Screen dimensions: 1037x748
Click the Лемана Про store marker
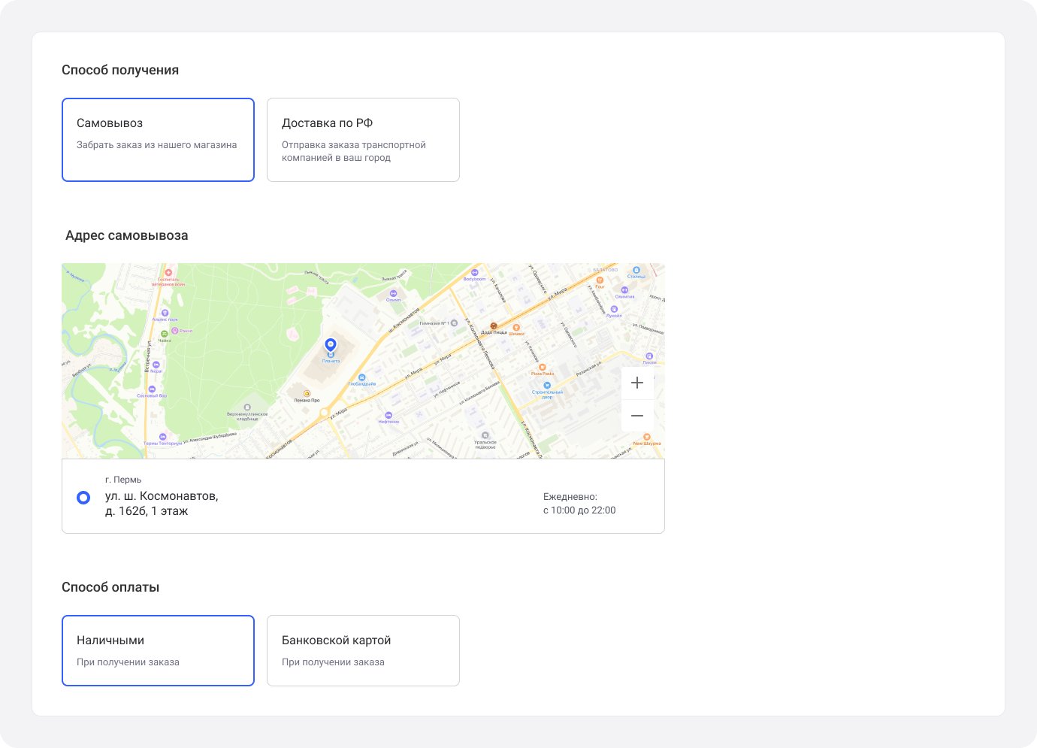point(307,394)
